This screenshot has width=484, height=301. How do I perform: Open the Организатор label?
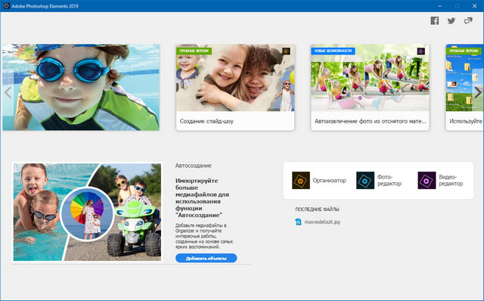click(x=330, y=180)
